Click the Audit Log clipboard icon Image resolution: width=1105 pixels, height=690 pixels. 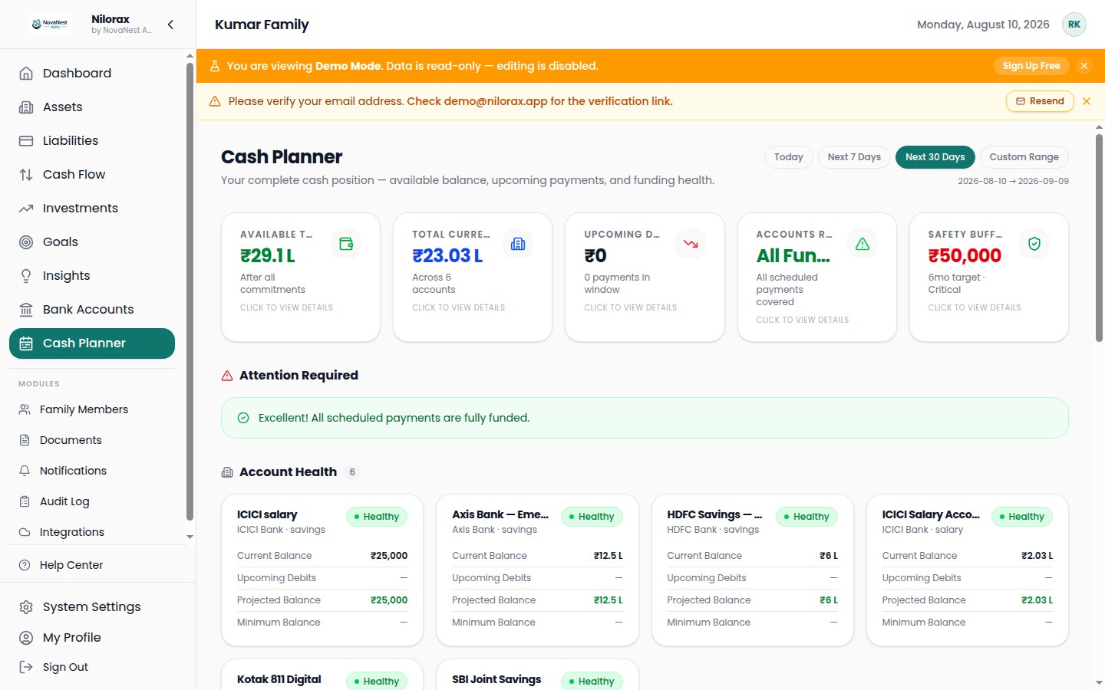[x=25, y=501]
